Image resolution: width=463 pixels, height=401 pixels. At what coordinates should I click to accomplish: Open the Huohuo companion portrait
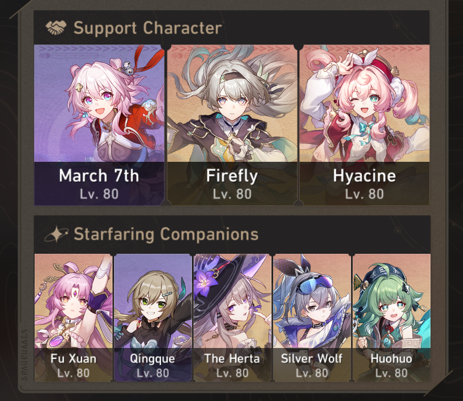(392, 317)
